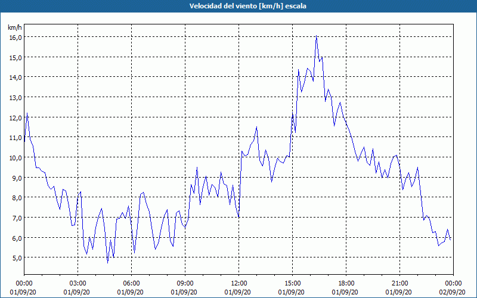Click the 10,0 y-axis value
Image resolution: width=477 pixels, height=298 pixels.
[16, 157]
